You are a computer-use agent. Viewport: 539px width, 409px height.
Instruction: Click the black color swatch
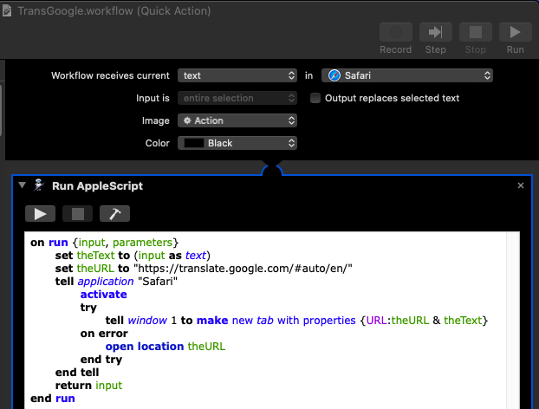tap(194, 143)
